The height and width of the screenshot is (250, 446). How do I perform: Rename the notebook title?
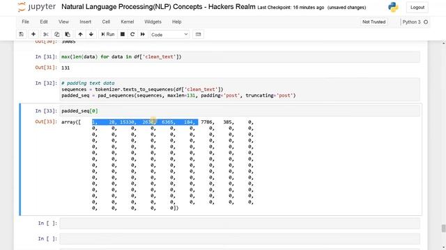[158, 7]
